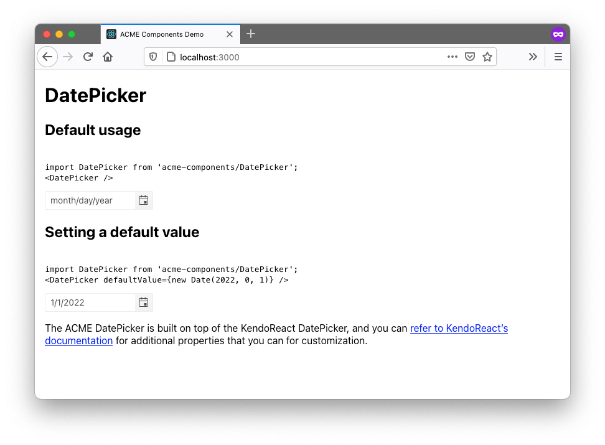Open the Firefox hamburger menu
Viewport: 605px width, 445px height.
(558, 57)
